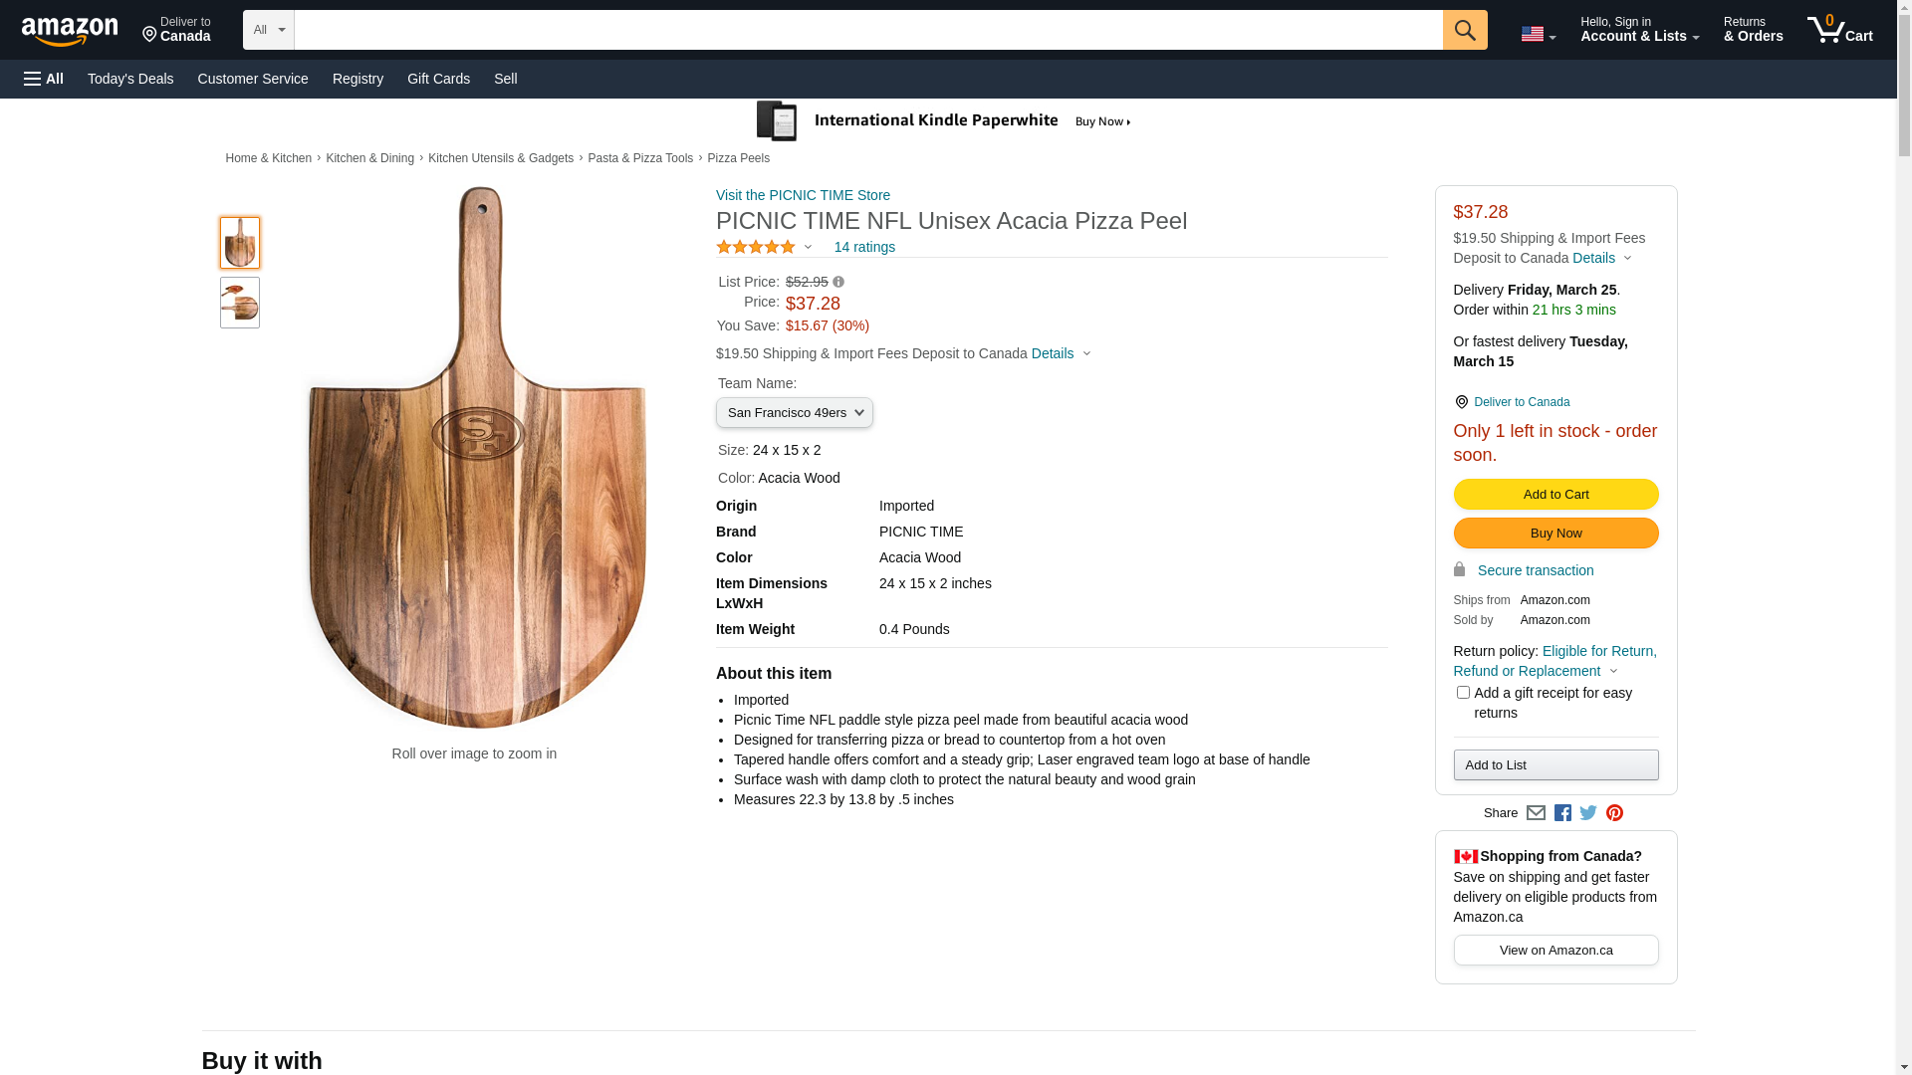Expand the Add to List dropdown
The image size is (1912, 1075).
coord(1555,765)
